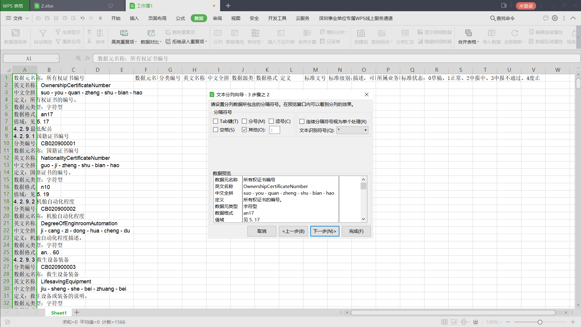Click the 排序 sort icon
The image size is (581, 327).
[100, 33]
